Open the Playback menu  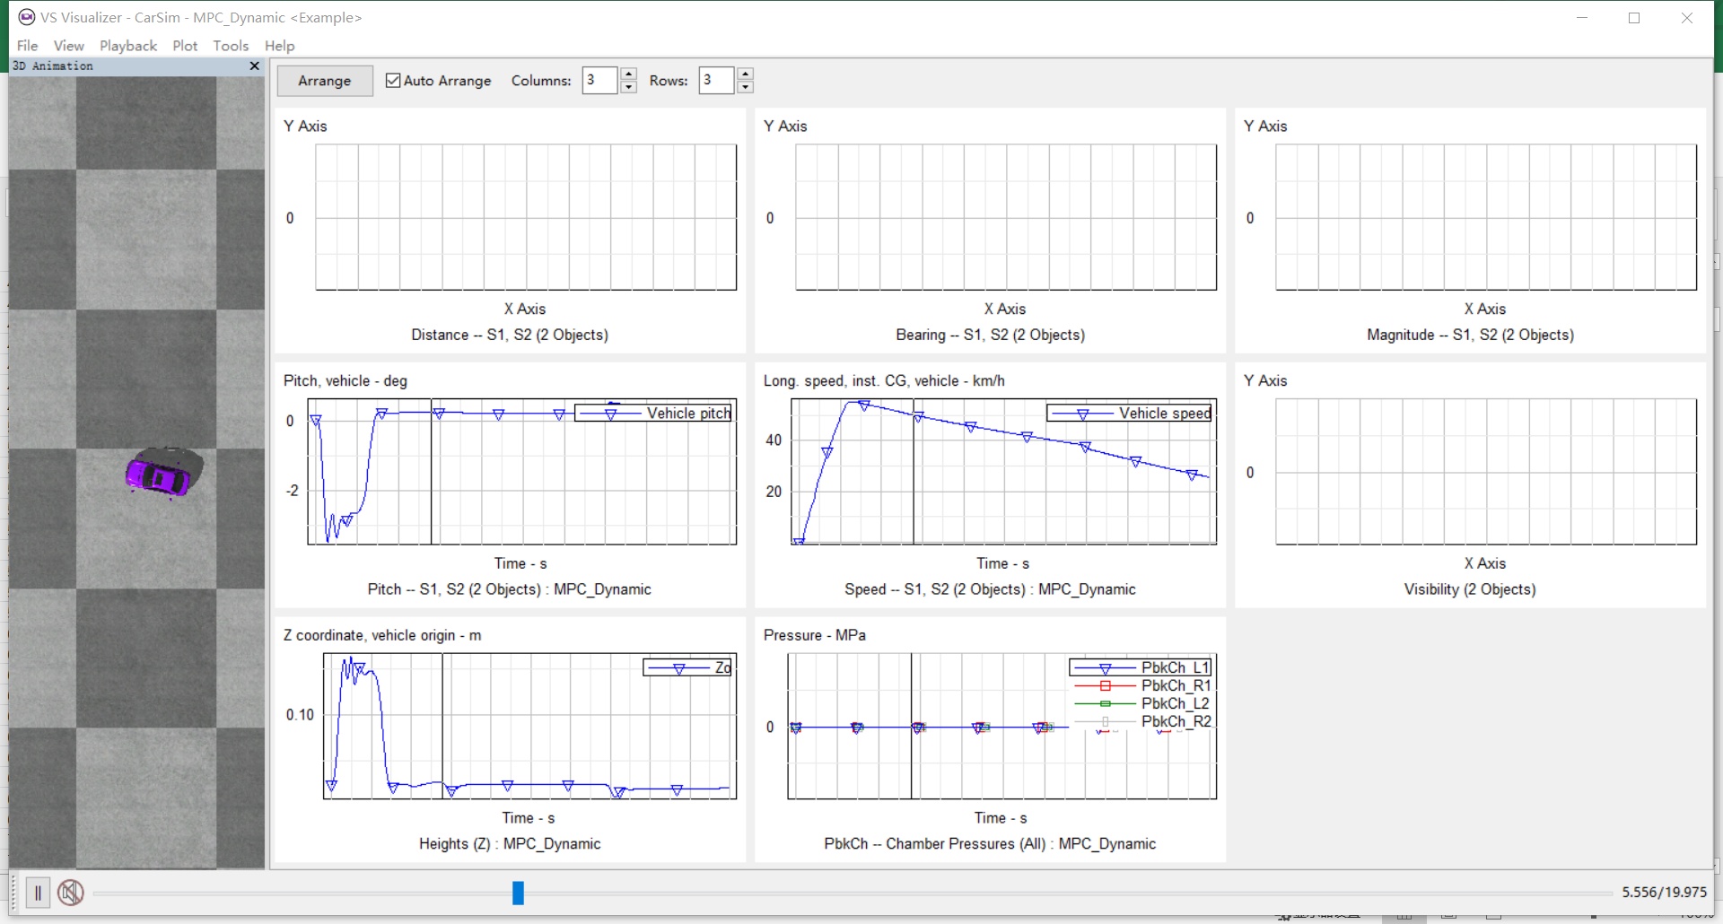127,45
